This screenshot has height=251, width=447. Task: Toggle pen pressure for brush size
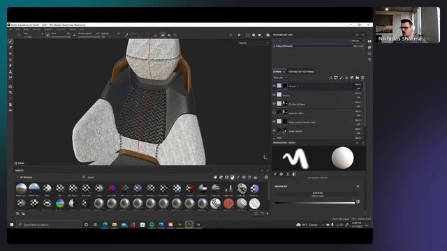[47, 35]
